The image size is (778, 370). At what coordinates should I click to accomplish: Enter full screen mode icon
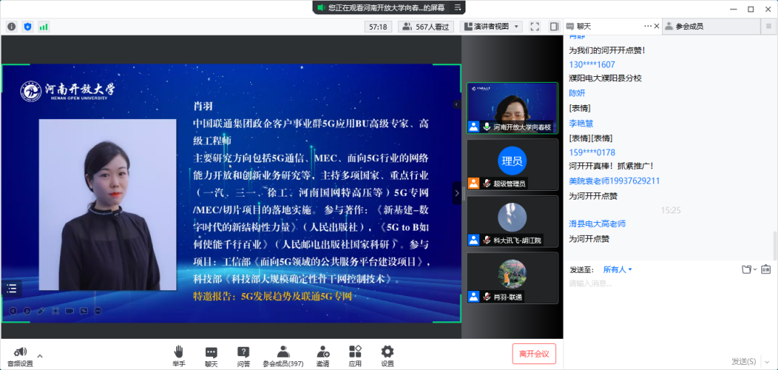point(534,27)
